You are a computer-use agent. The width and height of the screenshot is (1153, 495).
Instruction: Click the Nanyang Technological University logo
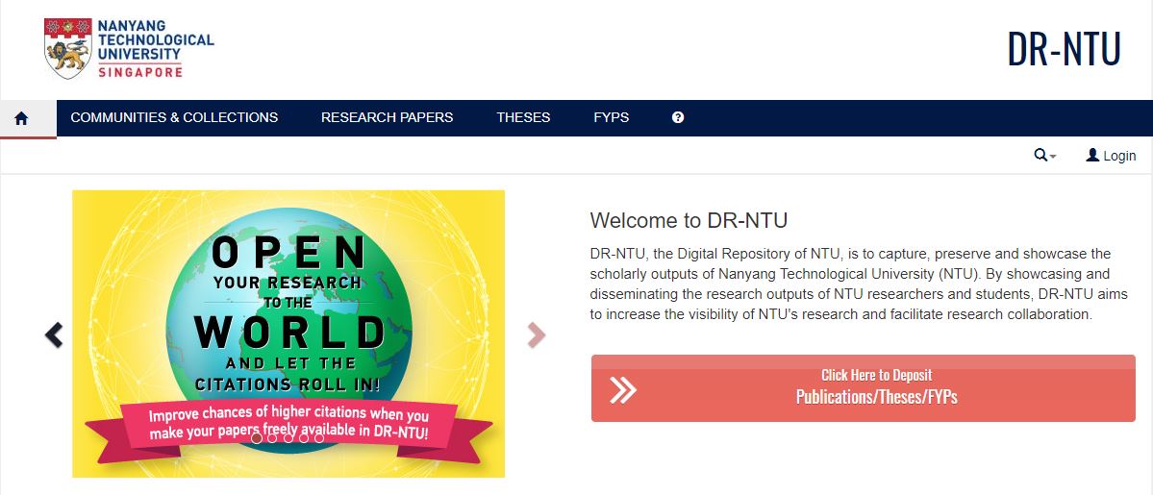[130, 49]
